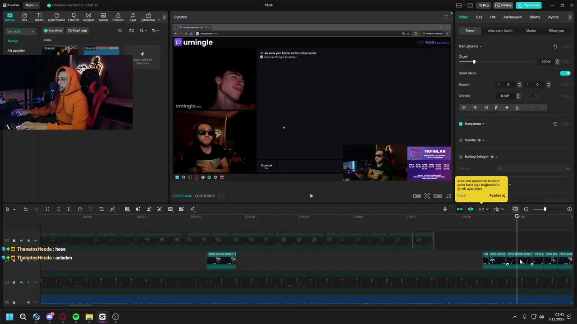577x324 pixels.
Task: Open the Seviye HD dropdown
Action: point(533,168)
